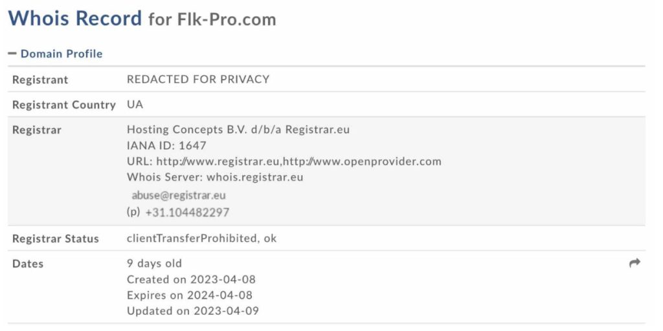Click the Created on 2023-04-08 date
663x331 pixels.
coord(191,279)
